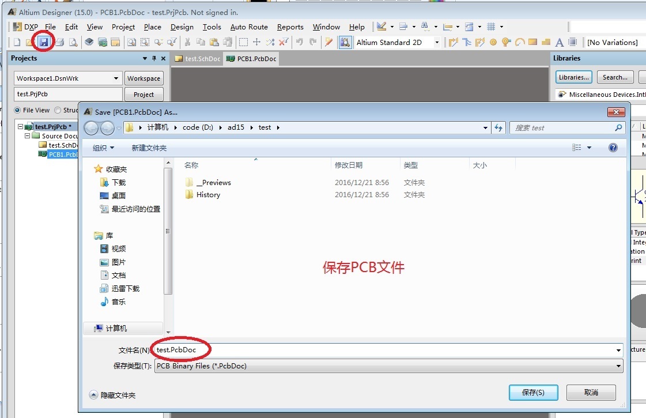Viewport: 646px width, 418px height.
Task: Click the 保存(S) button
Action: [533, 393]
